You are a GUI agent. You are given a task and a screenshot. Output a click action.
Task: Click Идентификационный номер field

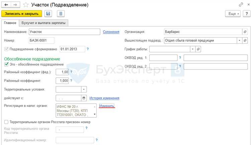(x=75, y=140)
